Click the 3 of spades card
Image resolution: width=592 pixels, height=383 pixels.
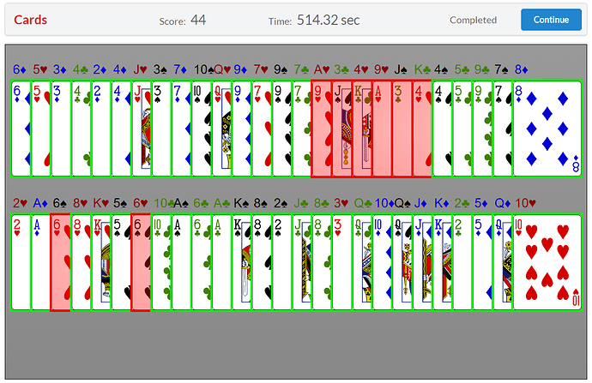pos(161,129)
